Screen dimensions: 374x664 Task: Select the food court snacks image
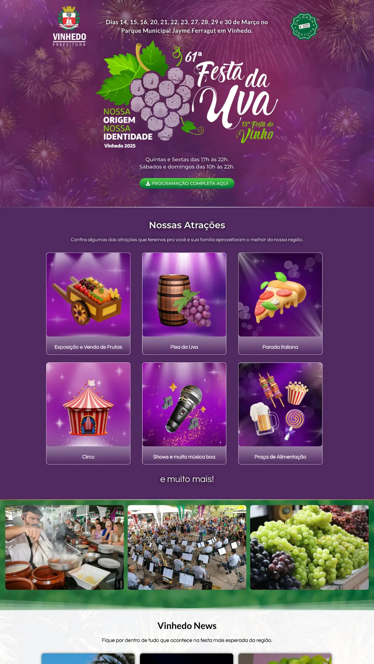(x=280, y=405)
